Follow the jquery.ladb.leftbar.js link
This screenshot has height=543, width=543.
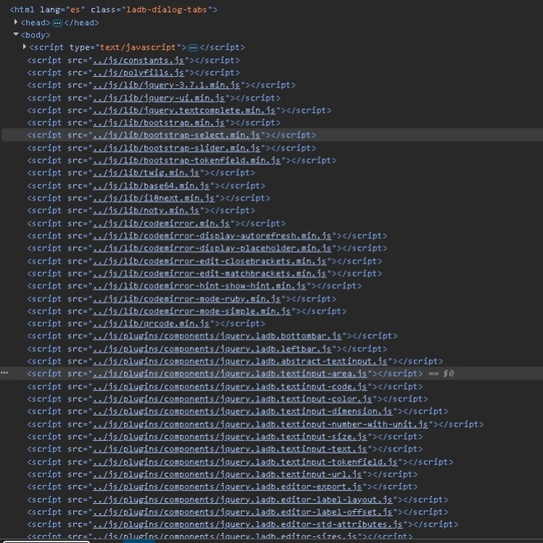click(x=212, y=349)
